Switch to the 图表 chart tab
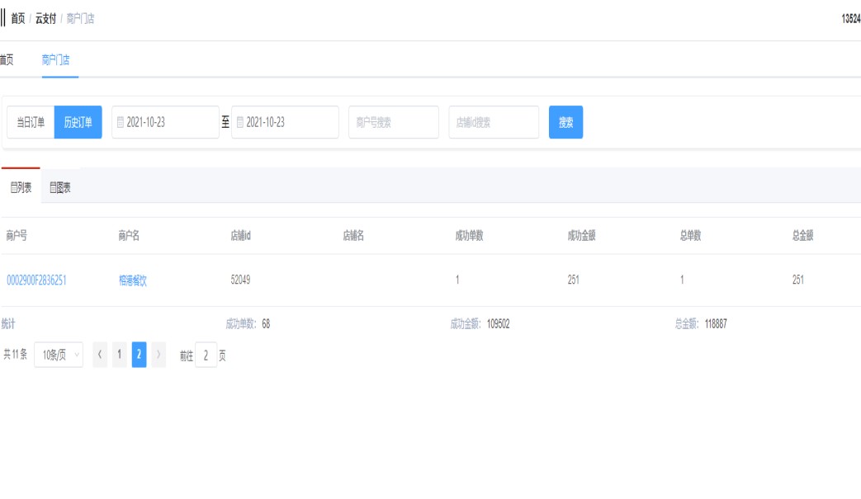The width and height of the screenshot is (861, 499). [x=60, y=187]
